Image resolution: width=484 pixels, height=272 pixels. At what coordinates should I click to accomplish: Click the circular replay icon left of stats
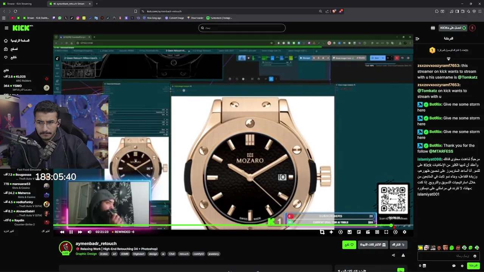pos(340,232)
